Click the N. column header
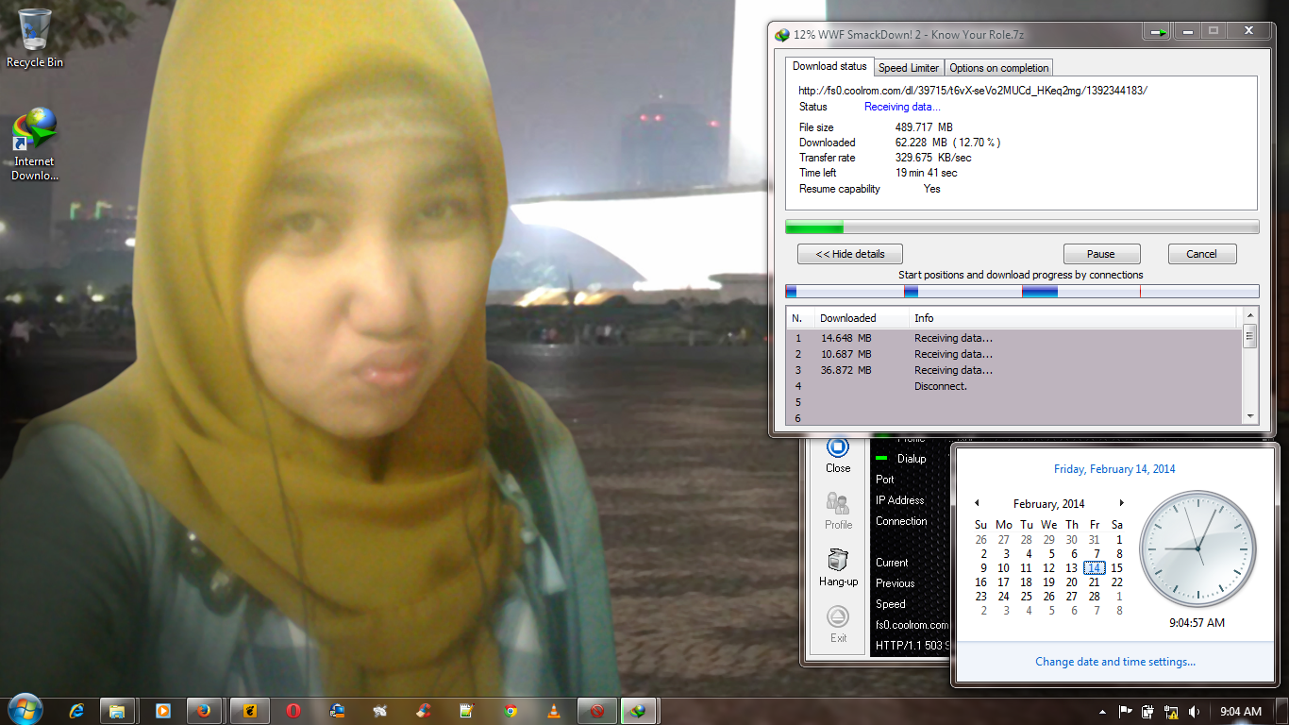This screenshot has height=725, width=1289. tap(800, 318)
